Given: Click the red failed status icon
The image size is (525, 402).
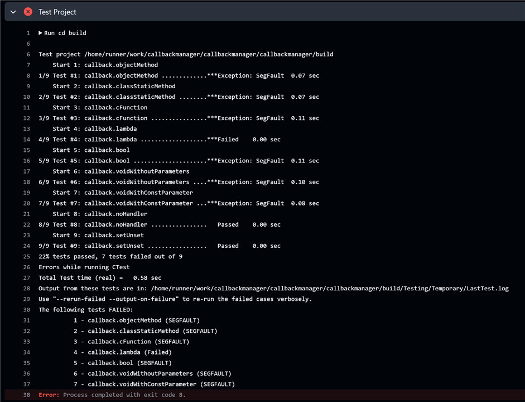Looking at the screenshot, I should pyautogui.click(x=28, y=12).
